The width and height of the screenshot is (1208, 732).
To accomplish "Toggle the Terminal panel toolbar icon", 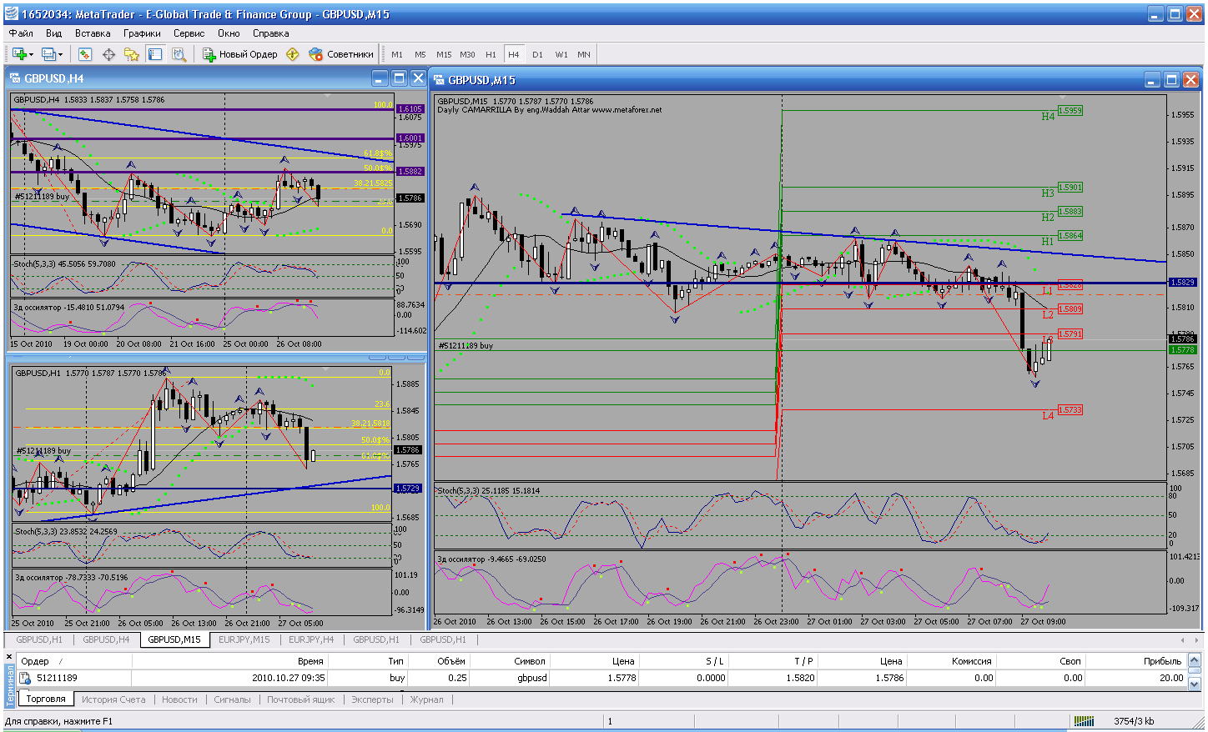I will pos(155,54).
